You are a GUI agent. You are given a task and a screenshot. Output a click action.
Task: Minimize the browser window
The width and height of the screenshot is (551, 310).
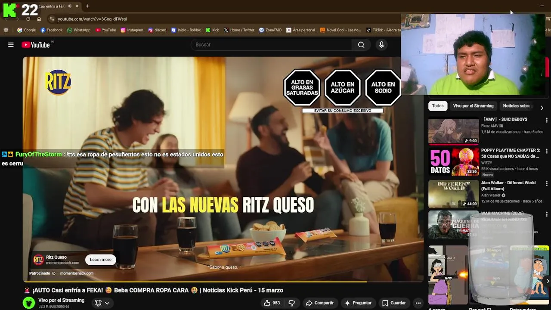point(542,6)
